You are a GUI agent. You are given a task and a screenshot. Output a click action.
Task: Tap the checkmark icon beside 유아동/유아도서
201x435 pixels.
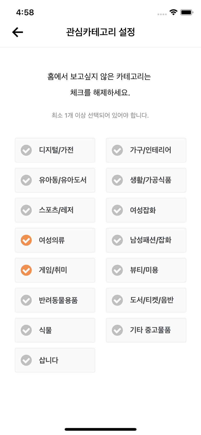(26, 180)
